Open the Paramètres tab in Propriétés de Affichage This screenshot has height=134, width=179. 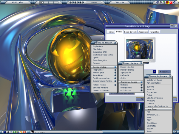(x=154, y=32)
